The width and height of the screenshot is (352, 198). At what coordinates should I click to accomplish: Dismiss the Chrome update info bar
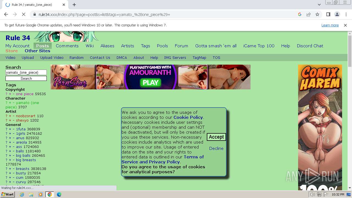(x=345, y=25)
